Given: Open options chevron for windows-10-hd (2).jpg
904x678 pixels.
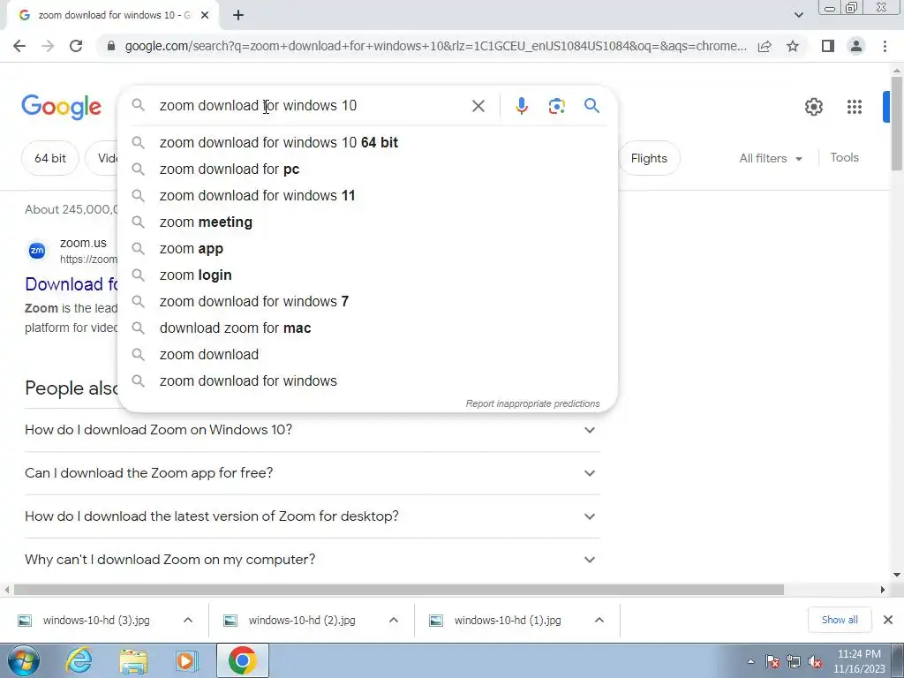Looking at the screenshot, I should pyautogui.click(x=393, y=621).
